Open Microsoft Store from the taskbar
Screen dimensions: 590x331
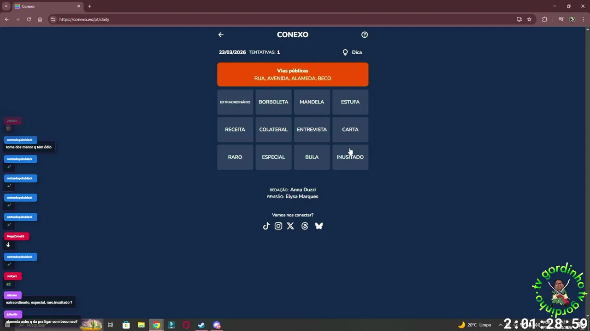[126, 325]
